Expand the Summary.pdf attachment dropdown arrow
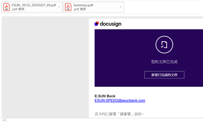This screenshot has height=122, width=203. (x=121, y=7)
